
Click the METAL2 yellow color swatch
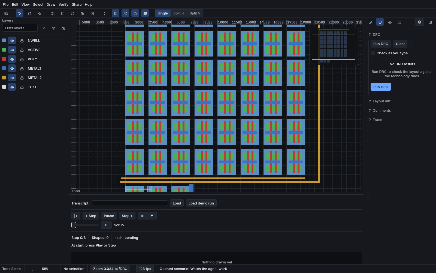tap(4, 78)
